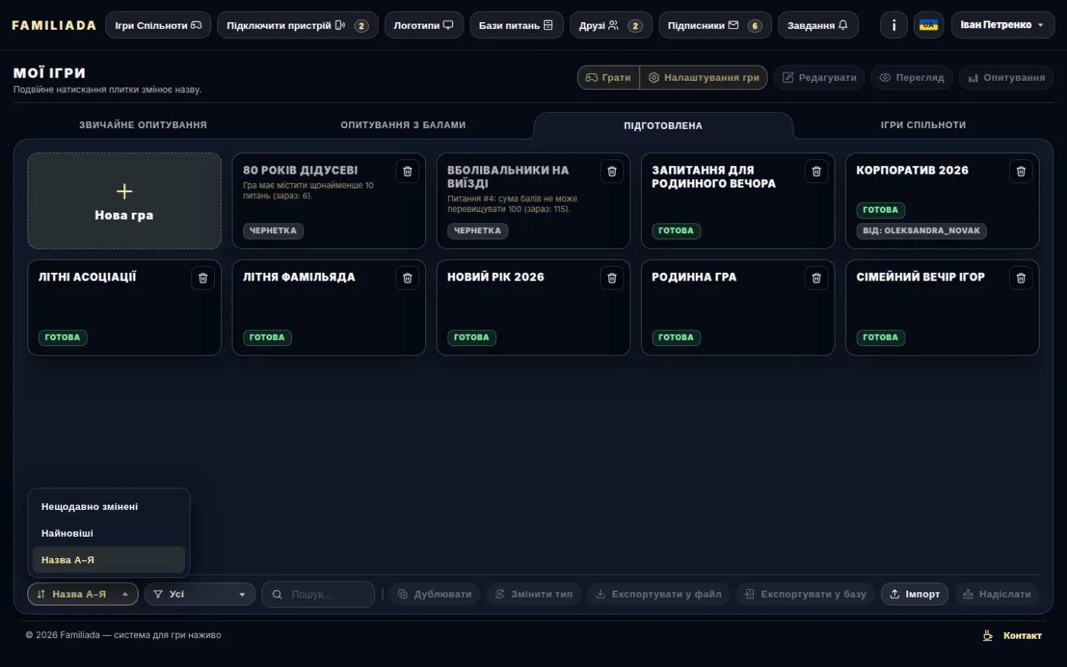
Task: Delete «СІМЕЙНИЙ ВЕЧІР ІГОР» using trash icon
Action: 1021,278
